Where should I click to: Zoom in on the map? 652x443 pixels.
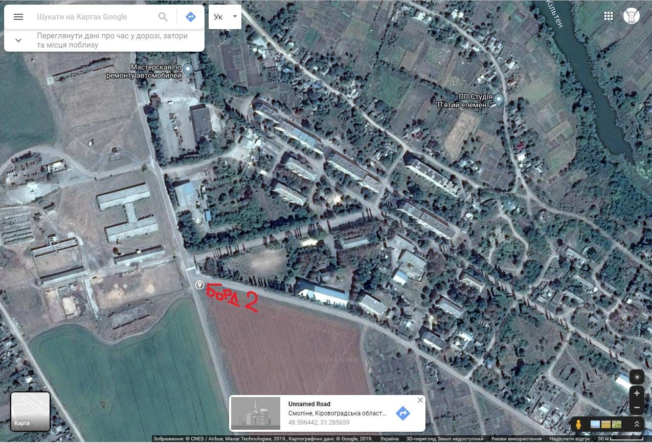[637, 393]
